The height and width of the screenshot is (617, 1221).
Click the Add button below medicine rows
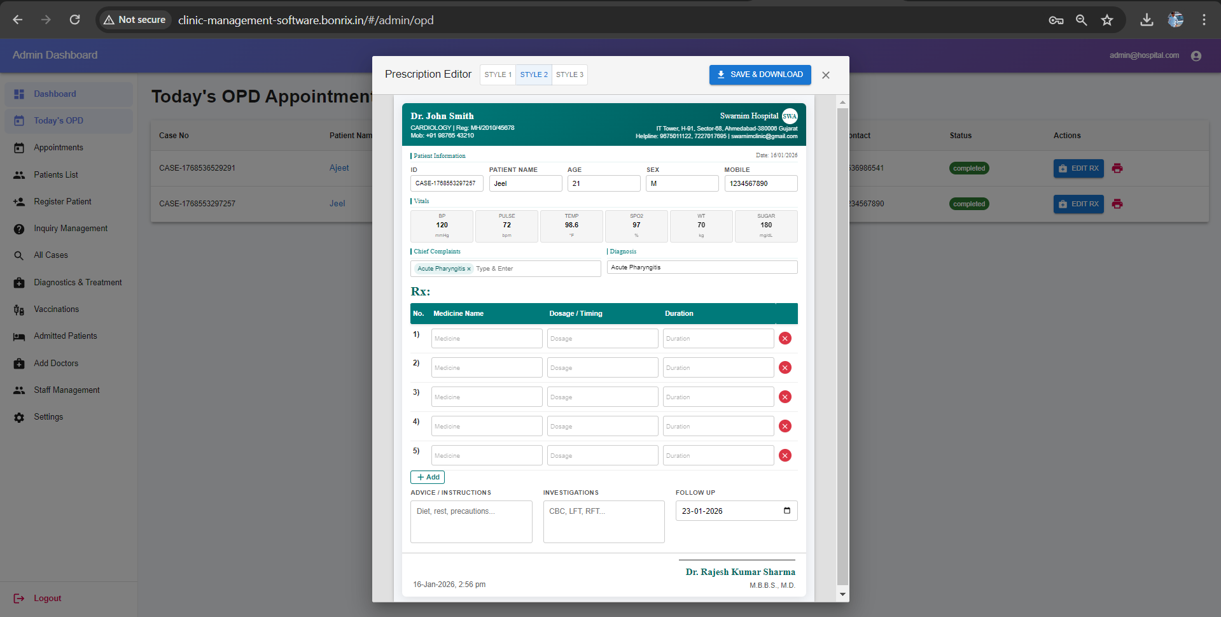point(427,476)
